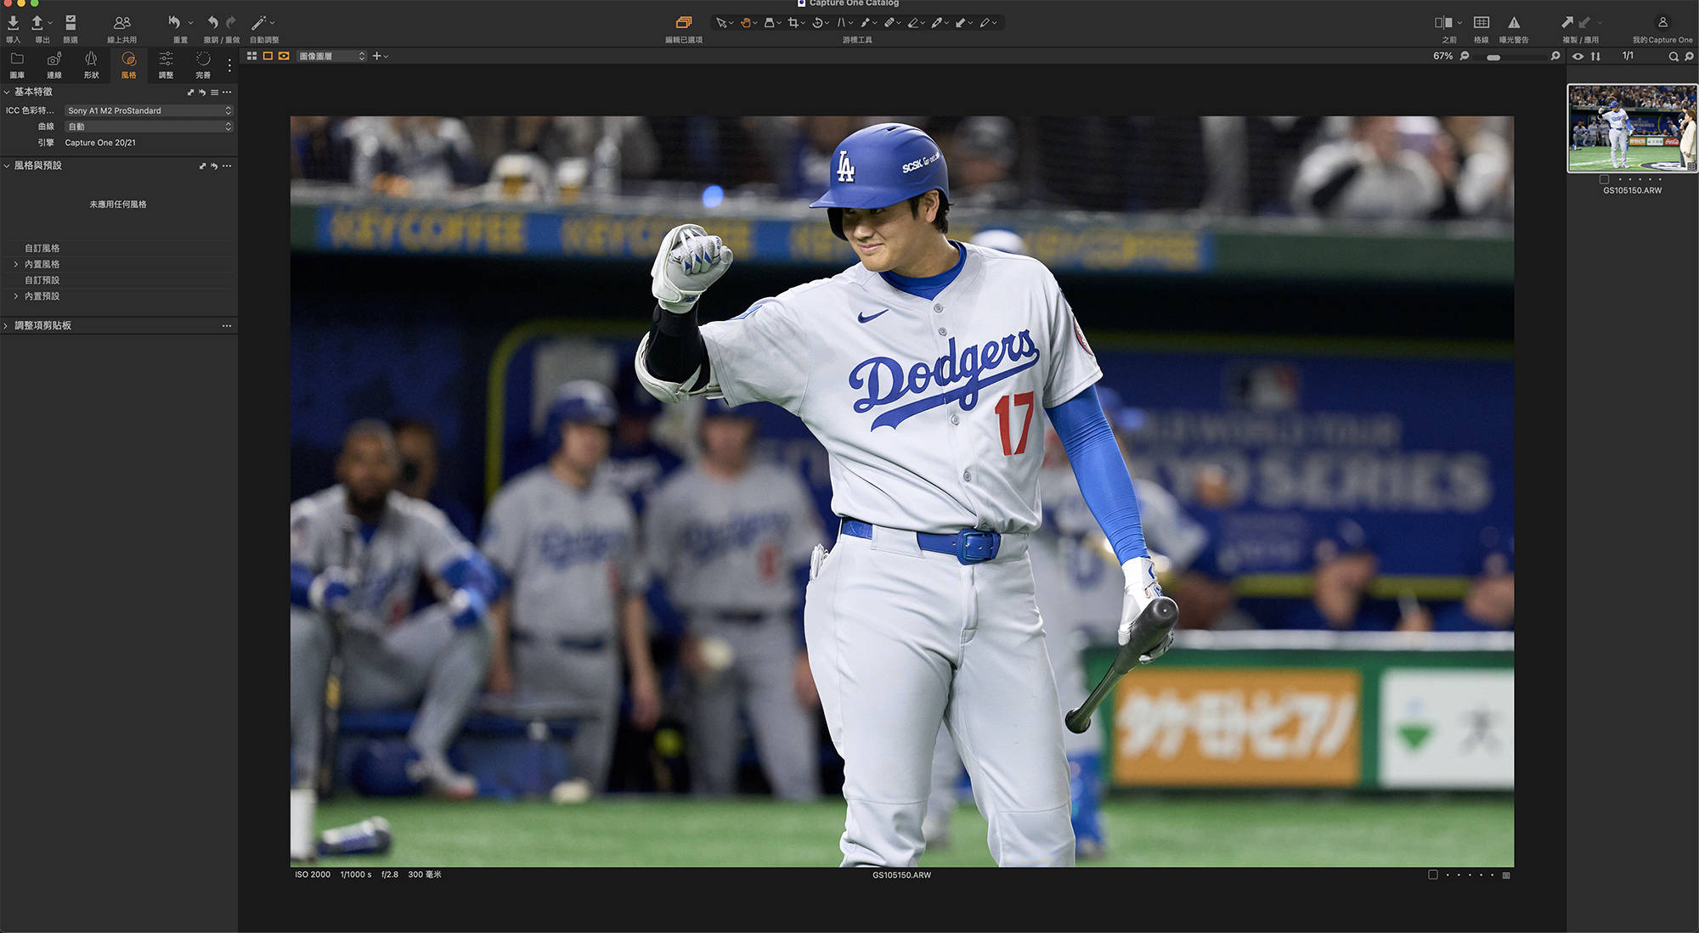1699x933 pixels.
Task: Select the Loupe tool
Action: pyautogui.click(x=769, y=23)
